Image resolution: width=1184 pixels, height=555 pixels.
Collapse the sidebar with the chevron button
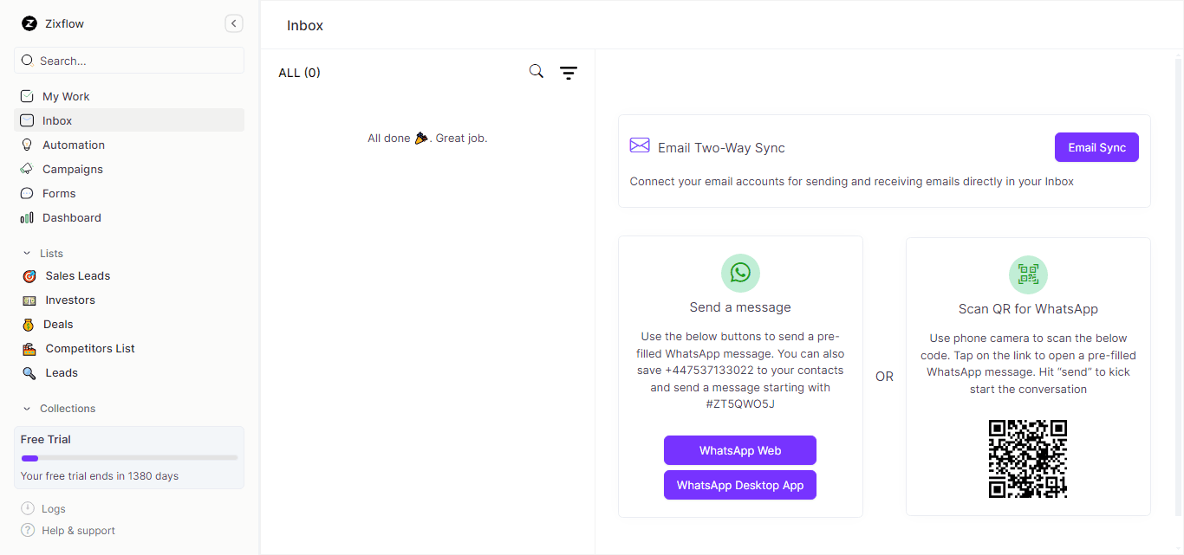click(x=233, y=23)
